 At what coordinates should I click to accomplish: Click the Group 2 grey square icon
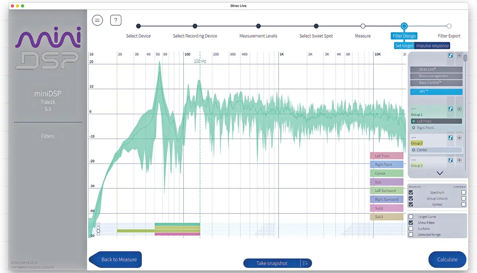pos(460,137)
